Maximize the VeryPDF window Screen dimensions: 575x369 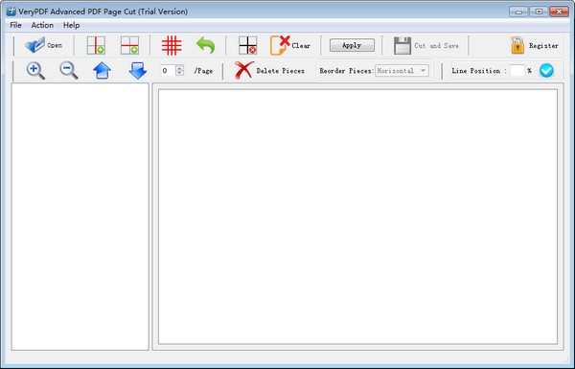coord(539,12)
